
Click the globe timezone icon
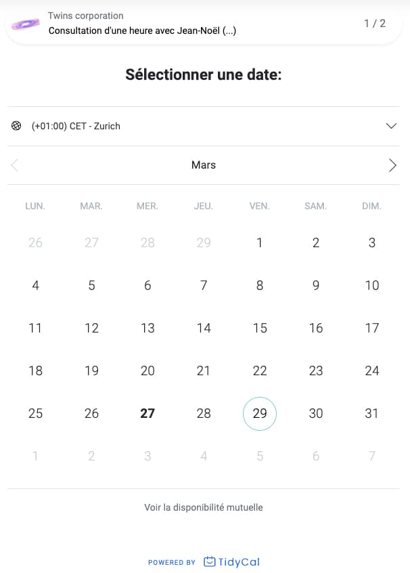[16, 126]
